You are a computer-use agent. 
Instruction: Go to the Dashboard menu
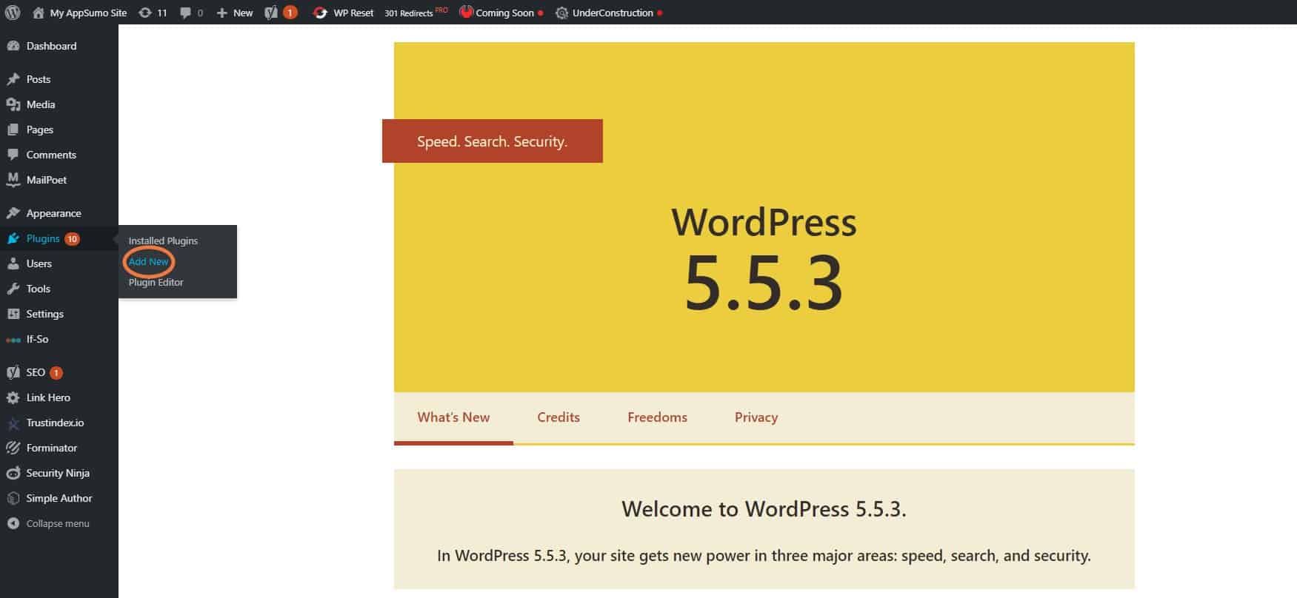pos(59,46)
